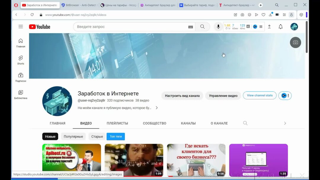Click the voice search microphone
320x180 pixels.
tap(218, 26)
